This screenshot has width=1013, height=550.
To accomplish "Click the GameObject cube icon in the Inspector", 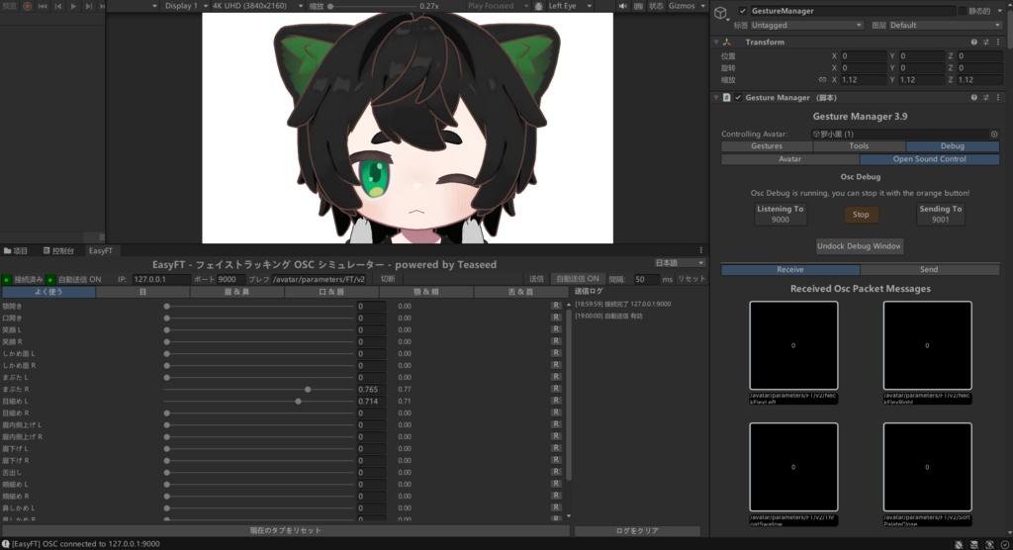I will tap(721, 13).
